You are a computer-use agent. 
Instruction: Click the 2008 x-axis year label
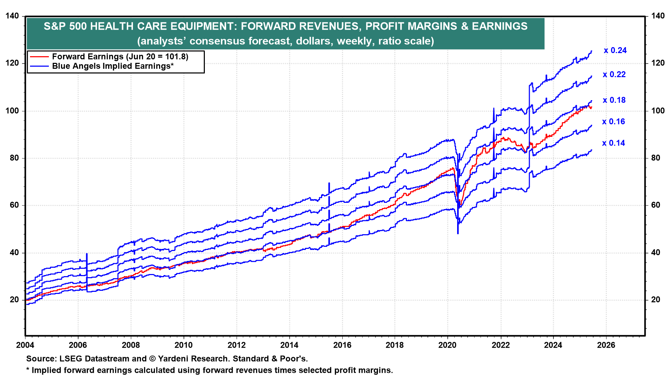[x=131, y=345]
